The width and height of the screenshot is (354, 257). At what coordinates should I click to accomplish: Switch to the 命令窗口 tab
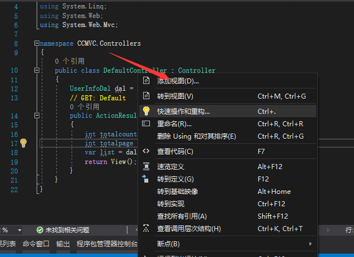click(x=36, y=243)
